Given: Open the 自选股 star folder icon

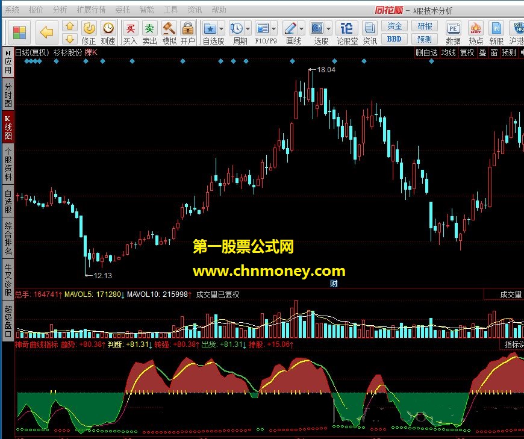Looking at the screenshot, I should (210, 28).
